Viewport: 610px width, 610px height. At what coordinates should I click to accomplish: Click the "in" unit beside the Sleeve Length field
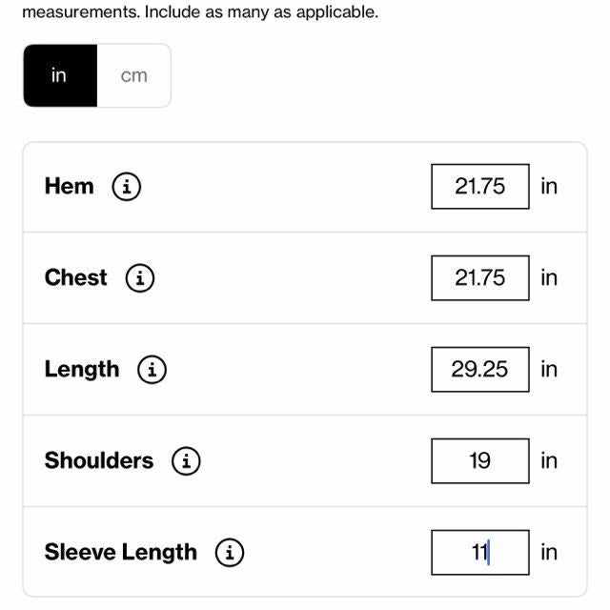pyautogui.click(x=549, y=553)
